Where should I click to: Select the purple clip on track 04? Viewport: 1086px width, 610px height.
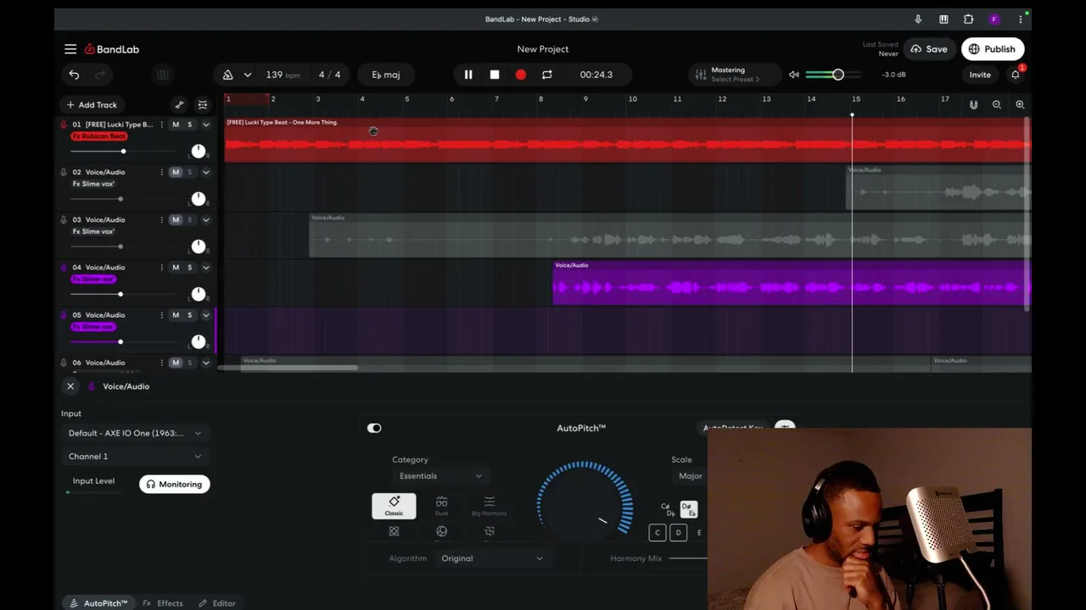click(791, 283)
